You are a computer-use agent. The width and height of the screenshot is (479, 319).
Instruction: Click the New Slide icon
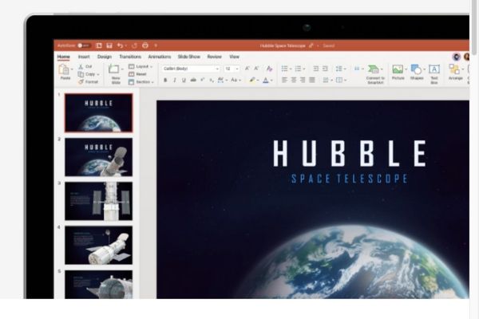pos(113,69)
